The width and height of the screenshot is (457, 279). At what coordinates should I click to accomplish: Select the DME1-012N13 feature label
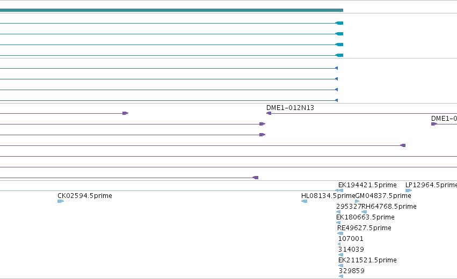coord(290,108)
